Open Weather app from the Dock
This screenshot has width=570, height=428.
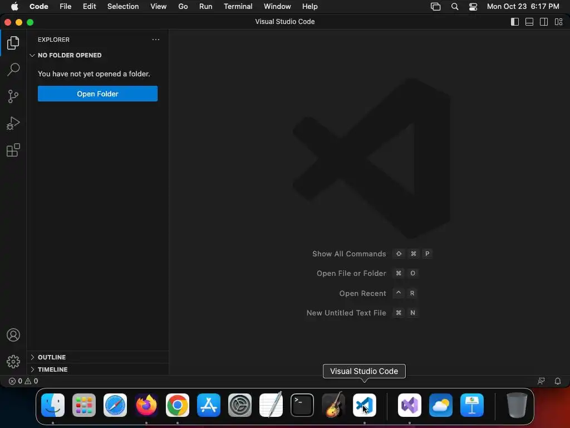click(441, 405)
